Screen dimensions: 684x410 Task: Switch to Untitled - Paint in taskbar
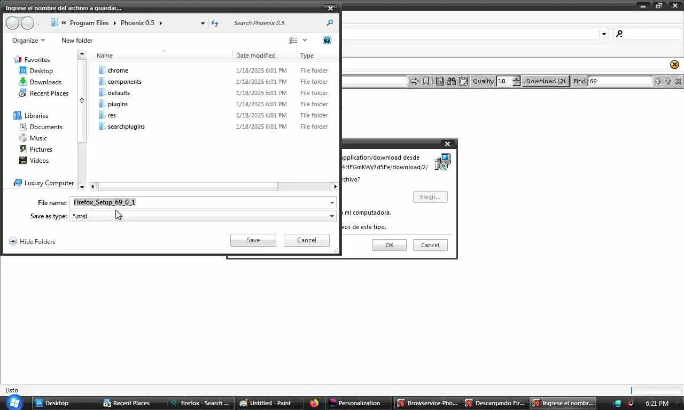point(270,403)
